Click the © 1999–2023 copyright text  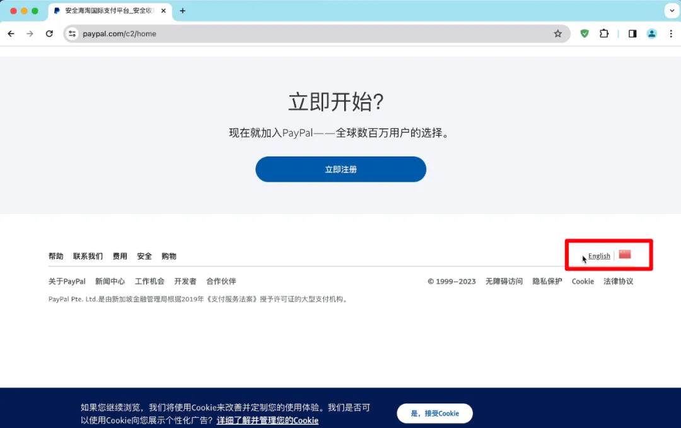(x=451, y=282)
